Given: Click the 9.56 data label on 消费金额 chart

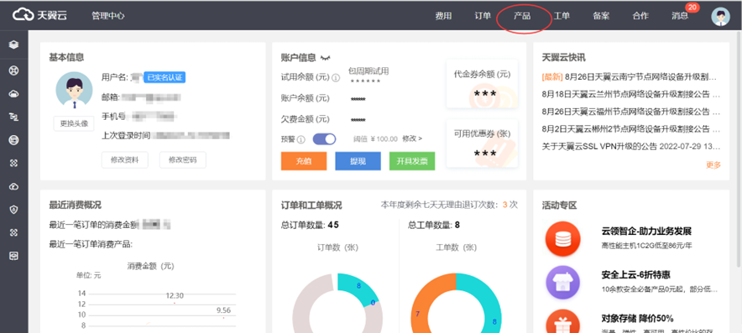Looking at the screenshot, I should pyautogui.click(x=223, y=310).
